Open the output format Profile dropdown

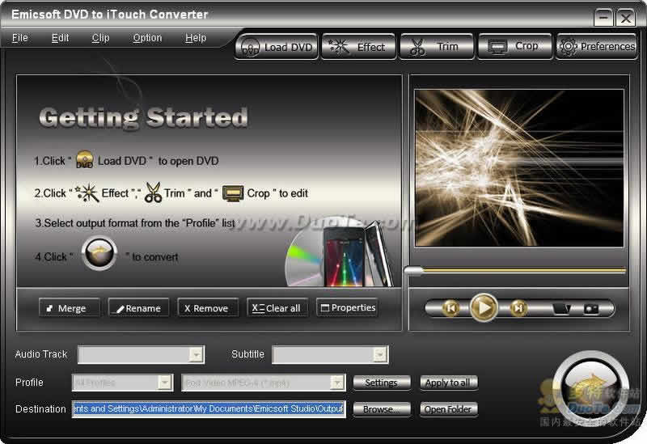click(337, 383)
